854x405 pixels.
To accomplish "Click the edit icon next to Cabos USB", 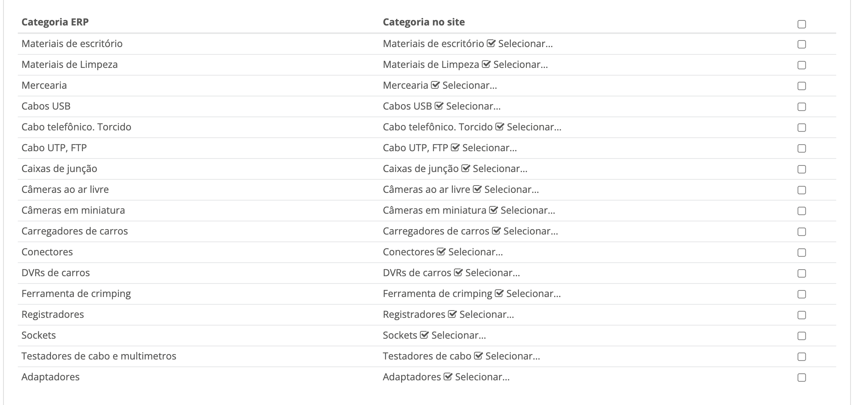I will pos(439,106).
